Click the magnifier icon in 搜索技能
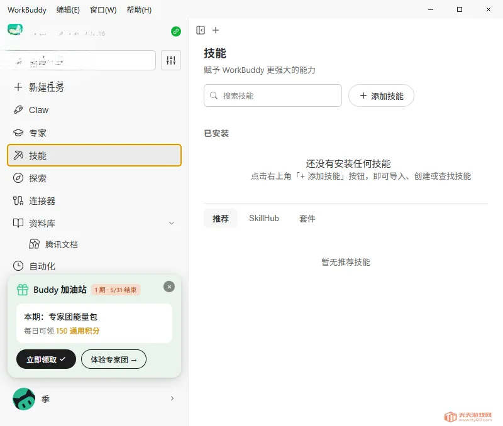 point(214,96)
